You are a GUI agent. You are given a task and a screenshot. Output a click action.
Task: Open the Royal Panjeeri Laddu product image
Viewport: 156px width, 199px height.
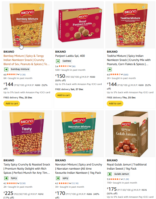[78, 25]
